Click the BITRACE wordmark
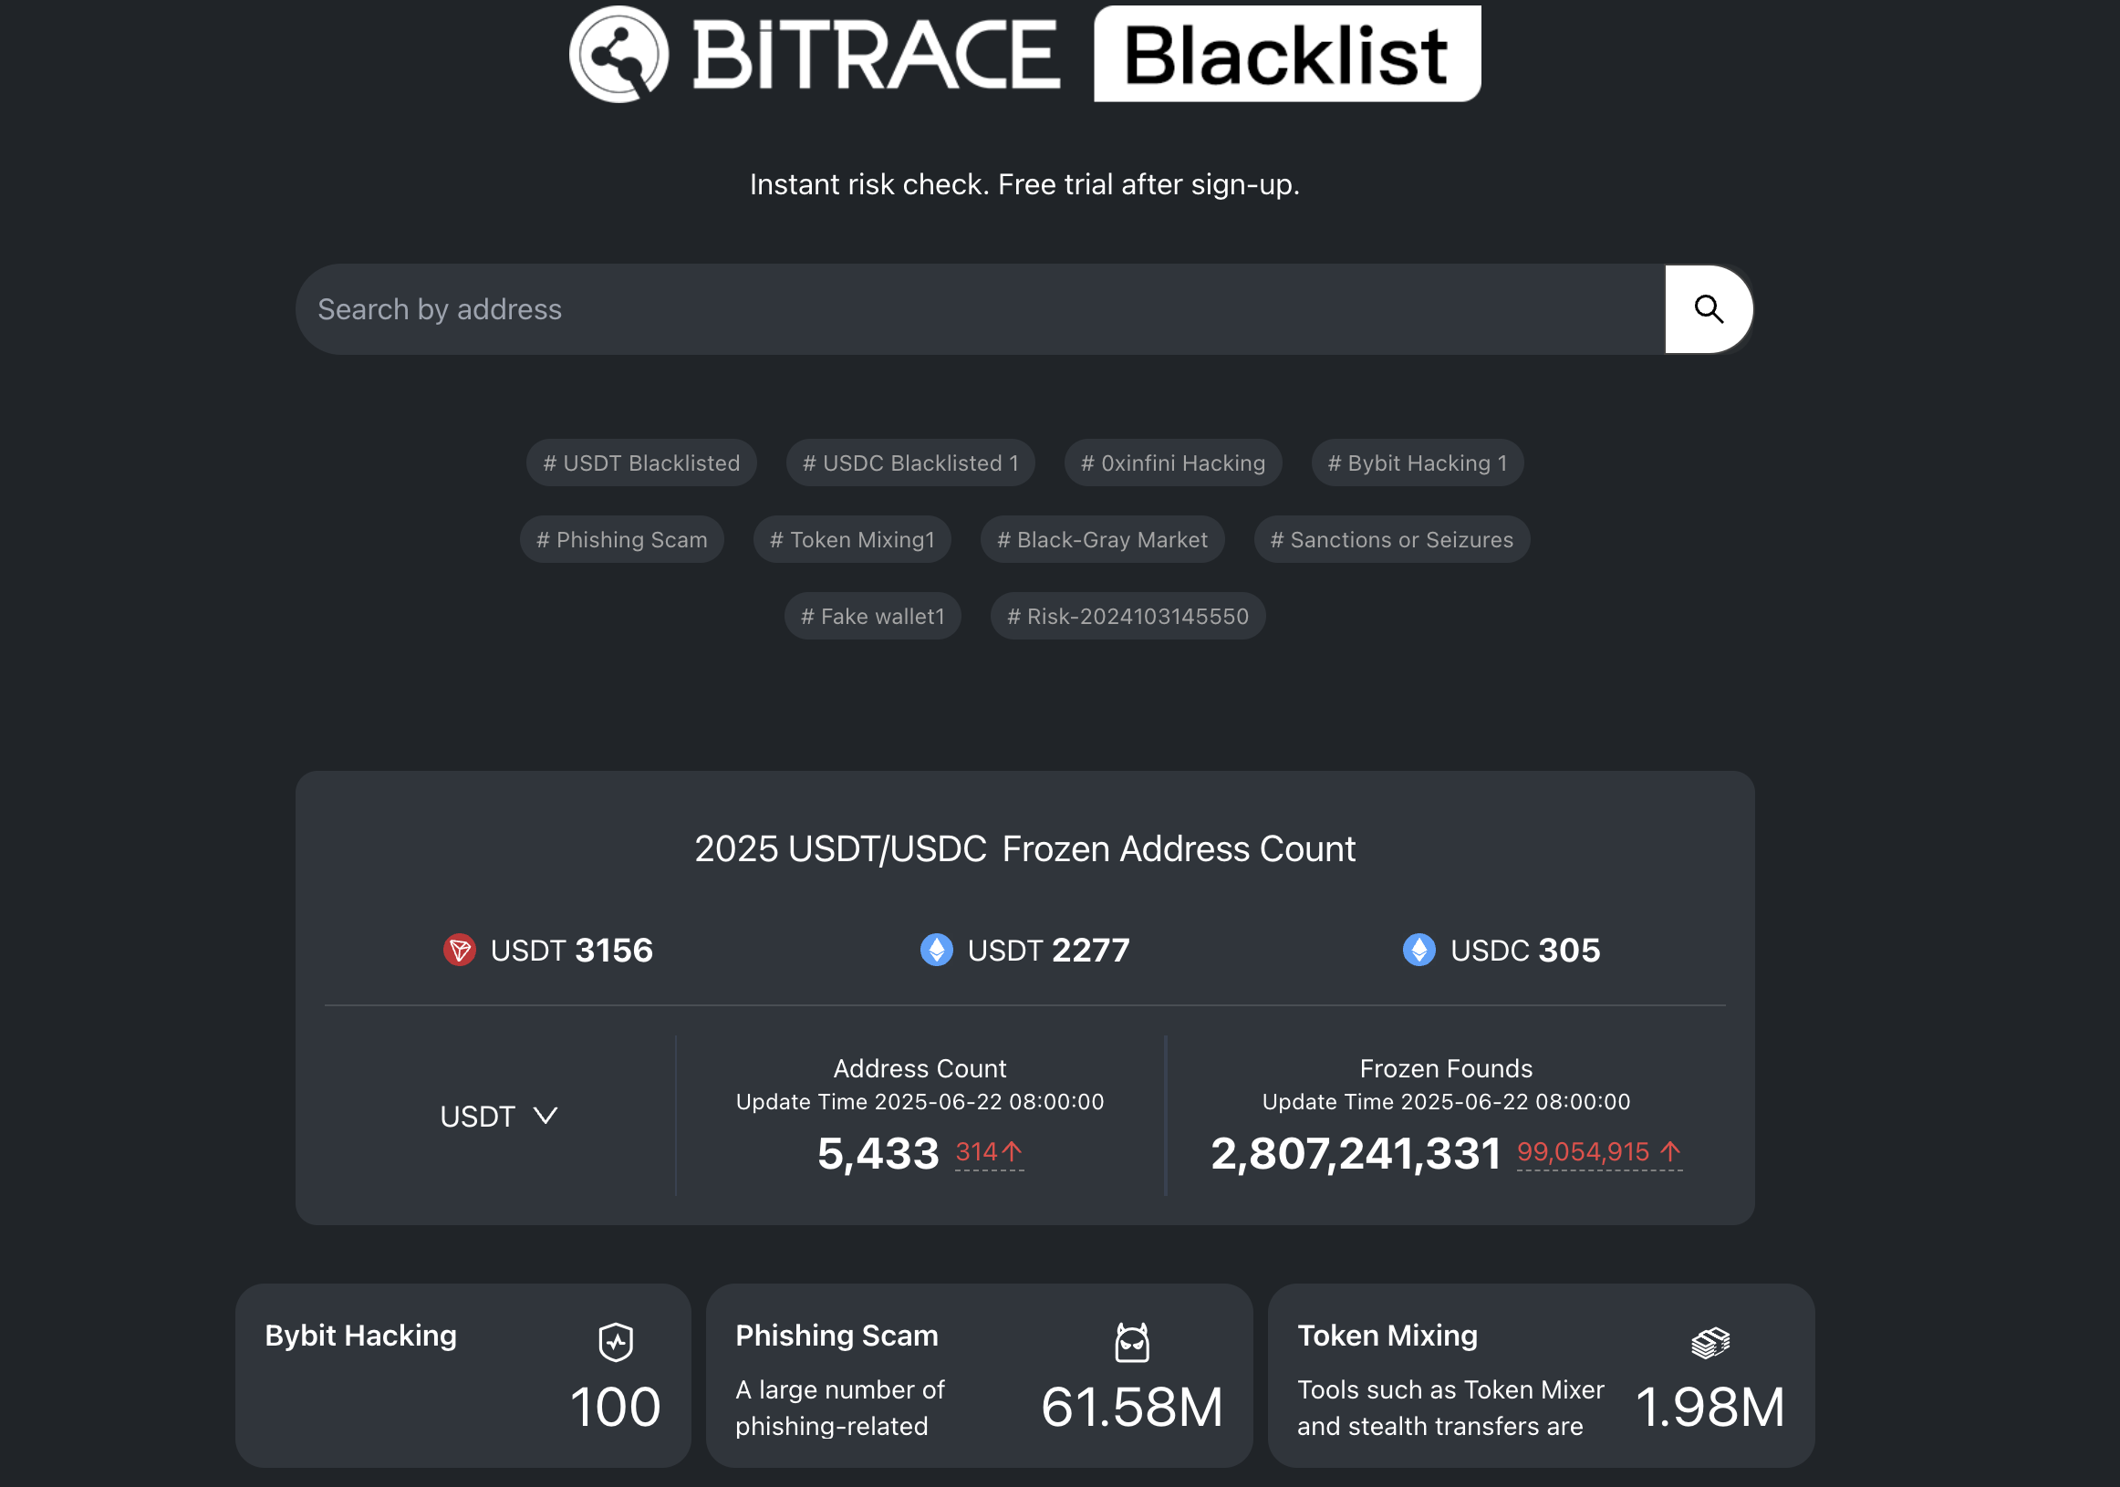Viewport: 2120px width, 1487px height. tap(877, 56)
